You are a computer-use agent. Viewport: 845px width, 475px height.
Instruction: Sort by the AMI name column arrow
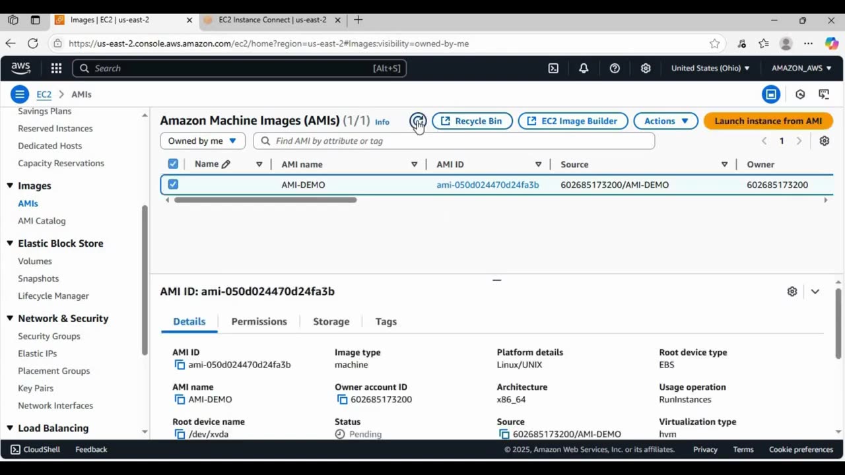[414, 164]
